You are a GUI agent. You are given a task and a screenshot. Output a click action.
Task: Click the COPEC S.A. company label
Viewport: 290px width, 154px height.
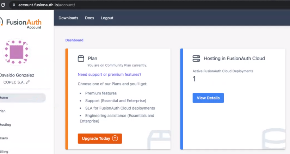click(14, 82)
